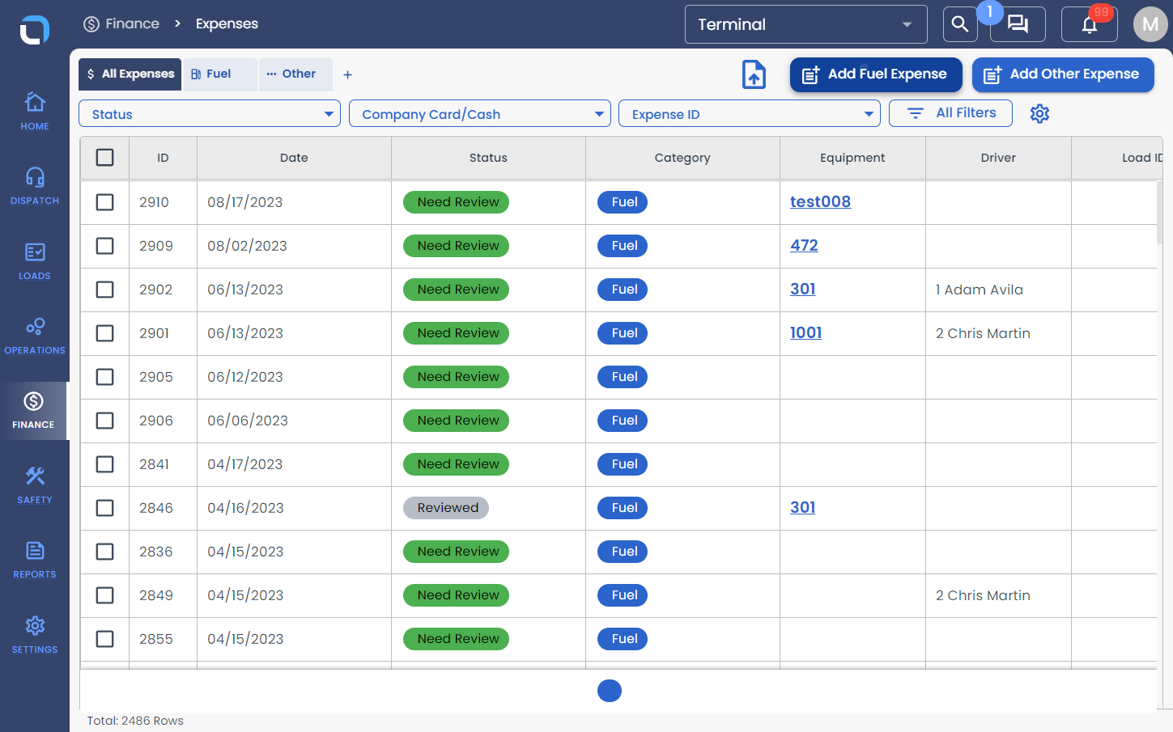Click the app logo in top-left
Screen dimensions: 1173x732
coord(35,30)
